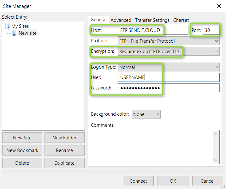This screenshot has height=189, width=226.
Task: Click the Delete button
Action: (22, 163)
